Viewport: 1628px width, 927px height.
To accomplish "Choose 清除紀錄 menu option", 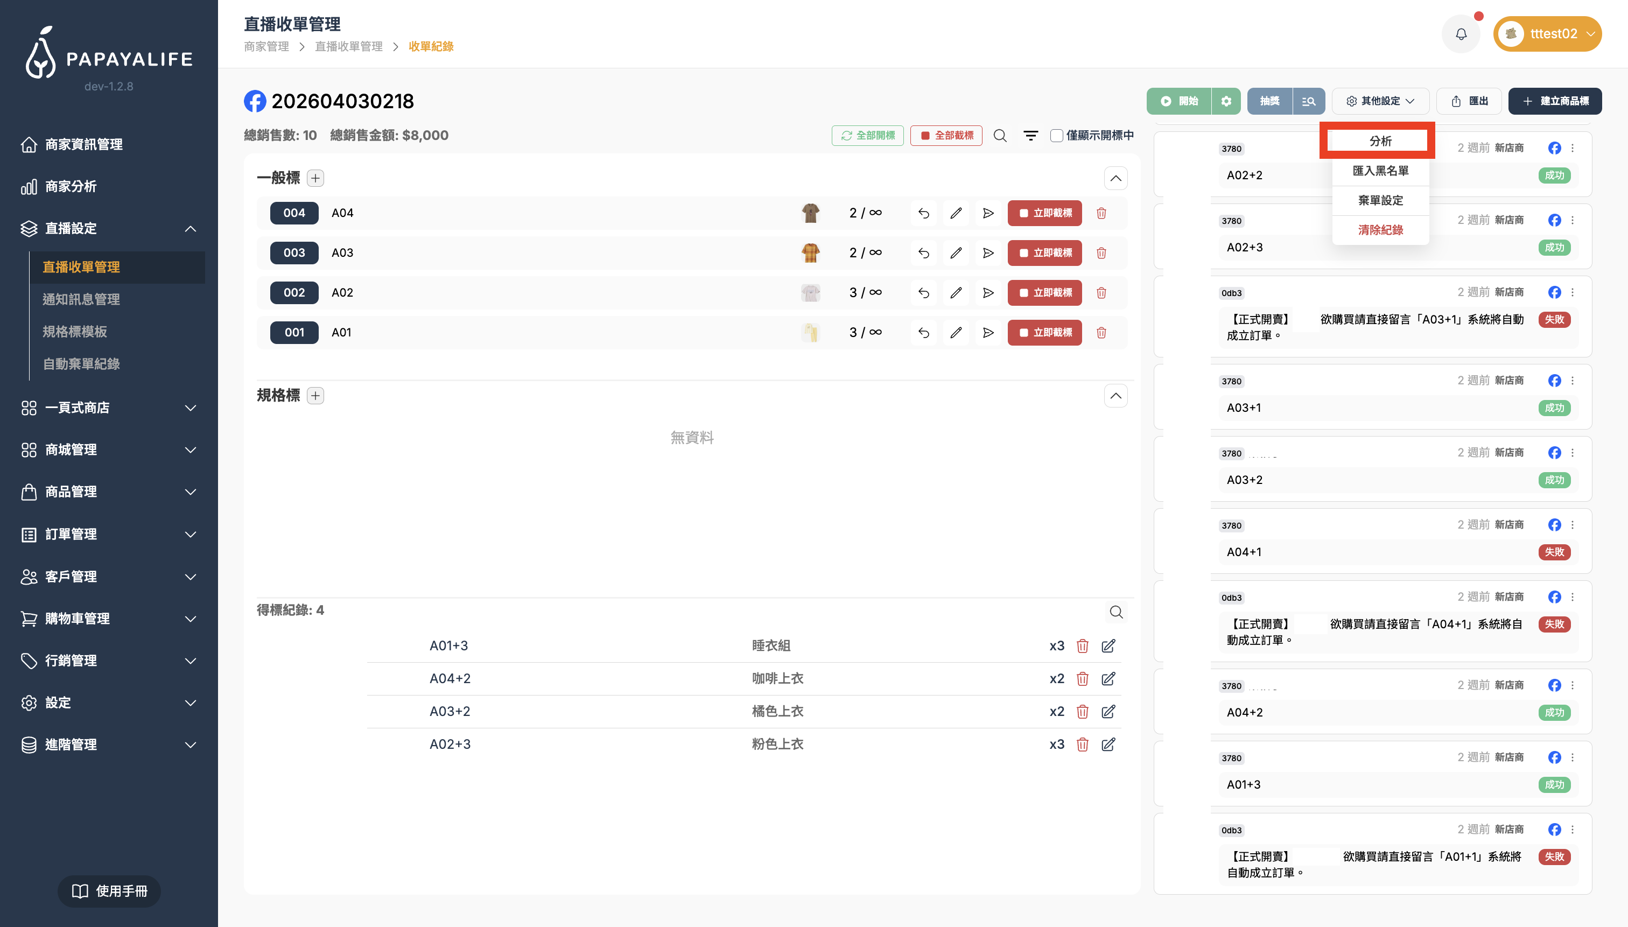I will click(1380, 230).
